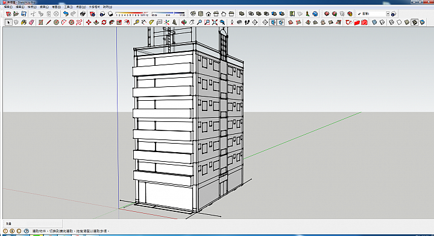434x236 pixels.
Task: Select the Pan hand tool
Action: pyautogui.click(x=192, y=22)
